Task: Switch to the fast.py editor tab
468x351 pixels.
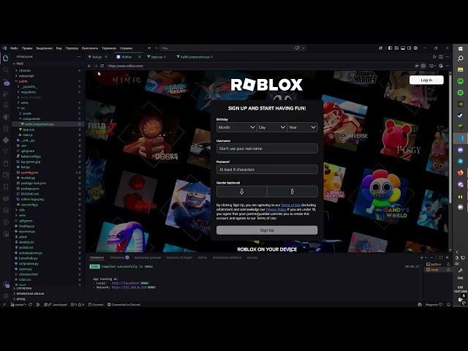Action: pyautogui.click(x=97, y=57)
